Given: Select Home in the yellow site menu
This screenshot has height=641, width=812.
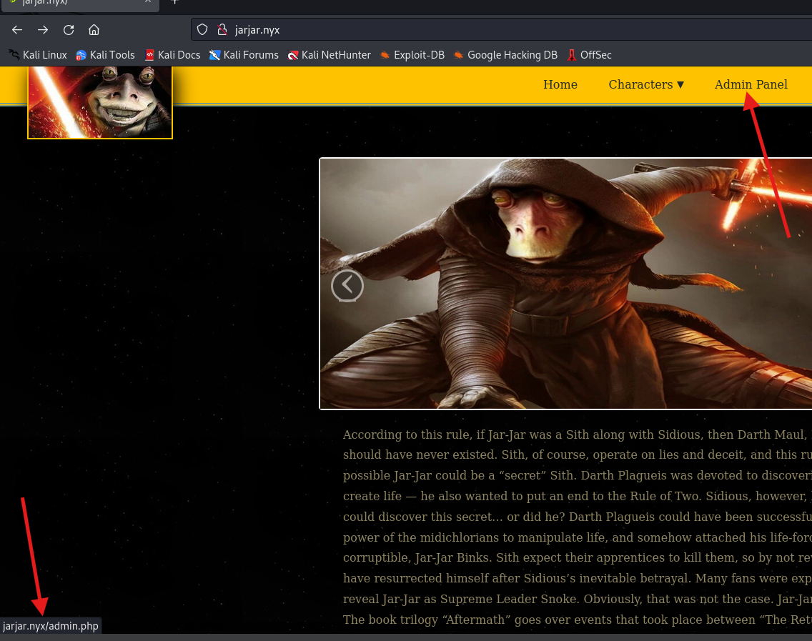Looking at the screenshot, I should pos(560,84).
